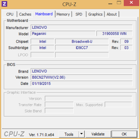The width and height of the screenshot is (140, 139).
Task: Confirm with the OK button
Action: pyautogui.click(x=124, y=134)
